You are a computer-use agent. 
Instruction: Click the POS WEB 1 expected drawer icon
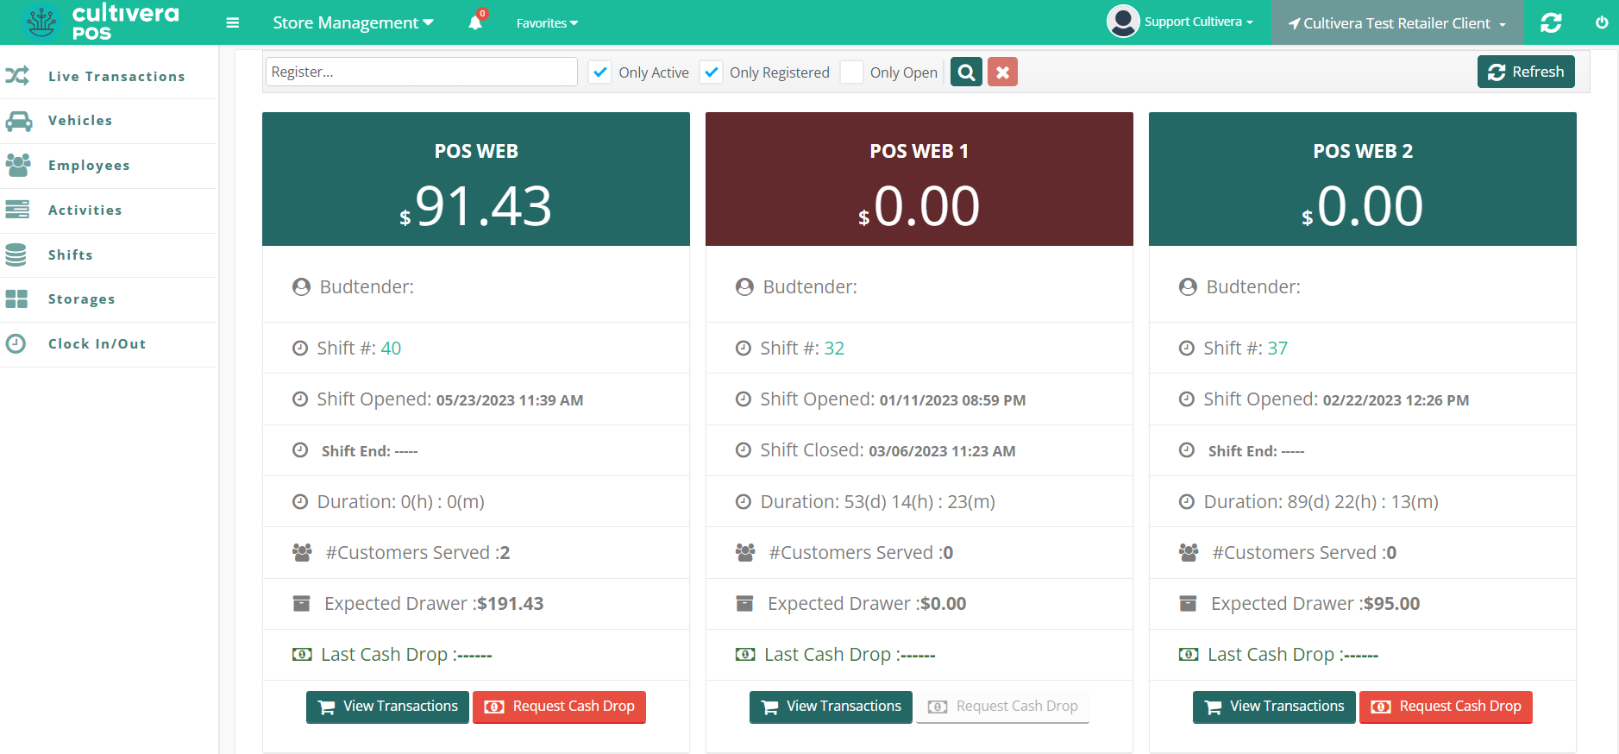point(744,604)
